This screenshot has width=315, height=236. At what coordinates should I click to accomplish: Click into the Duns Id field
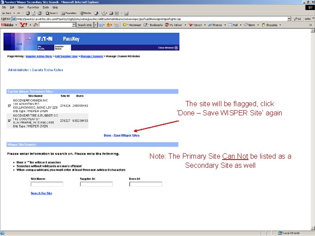[x=146, y=184]
